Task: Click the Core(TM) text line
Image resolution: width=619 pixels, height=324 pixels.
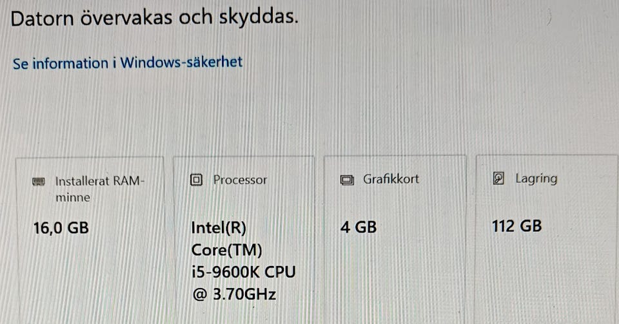Action: click(224, 250)
